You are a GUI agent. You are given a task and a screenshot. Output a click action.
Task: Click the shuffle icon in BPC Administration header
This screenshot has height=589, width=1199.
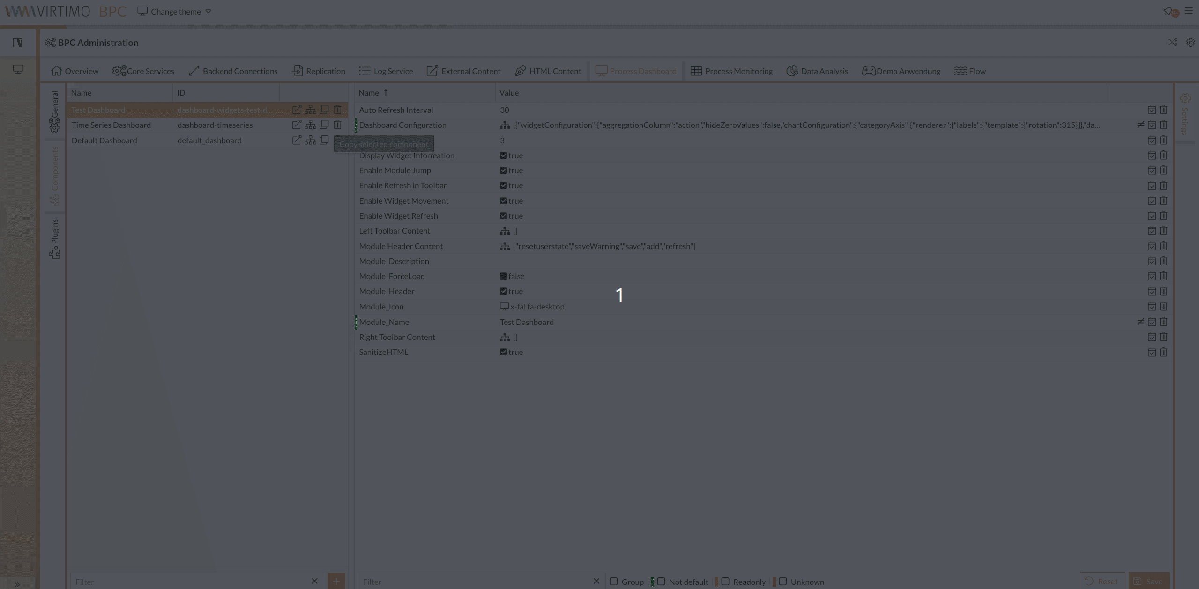coord(1172,43)
